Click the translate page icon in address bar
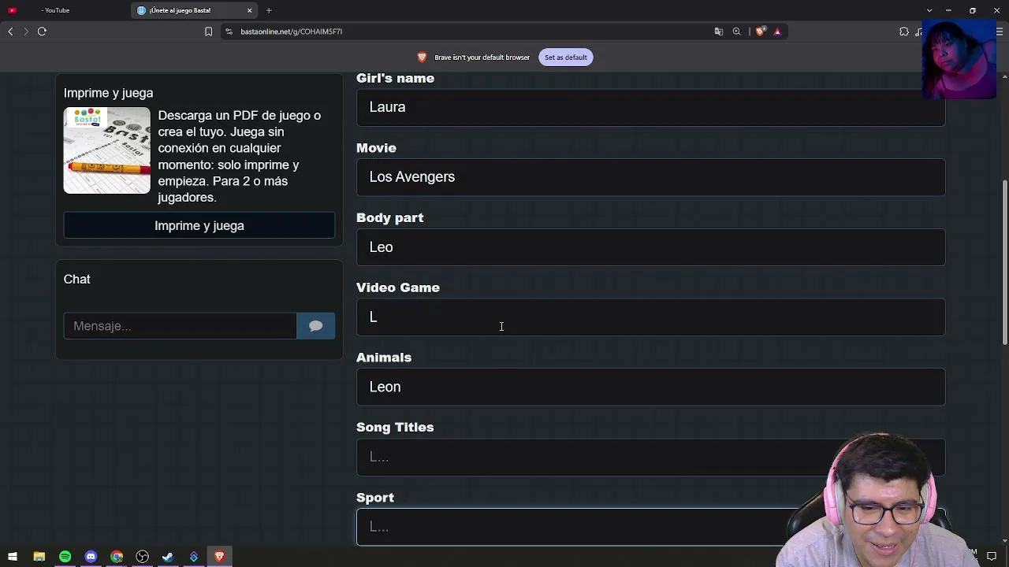The width and height of the screenshot is (1009, 567). coord(718,31)
